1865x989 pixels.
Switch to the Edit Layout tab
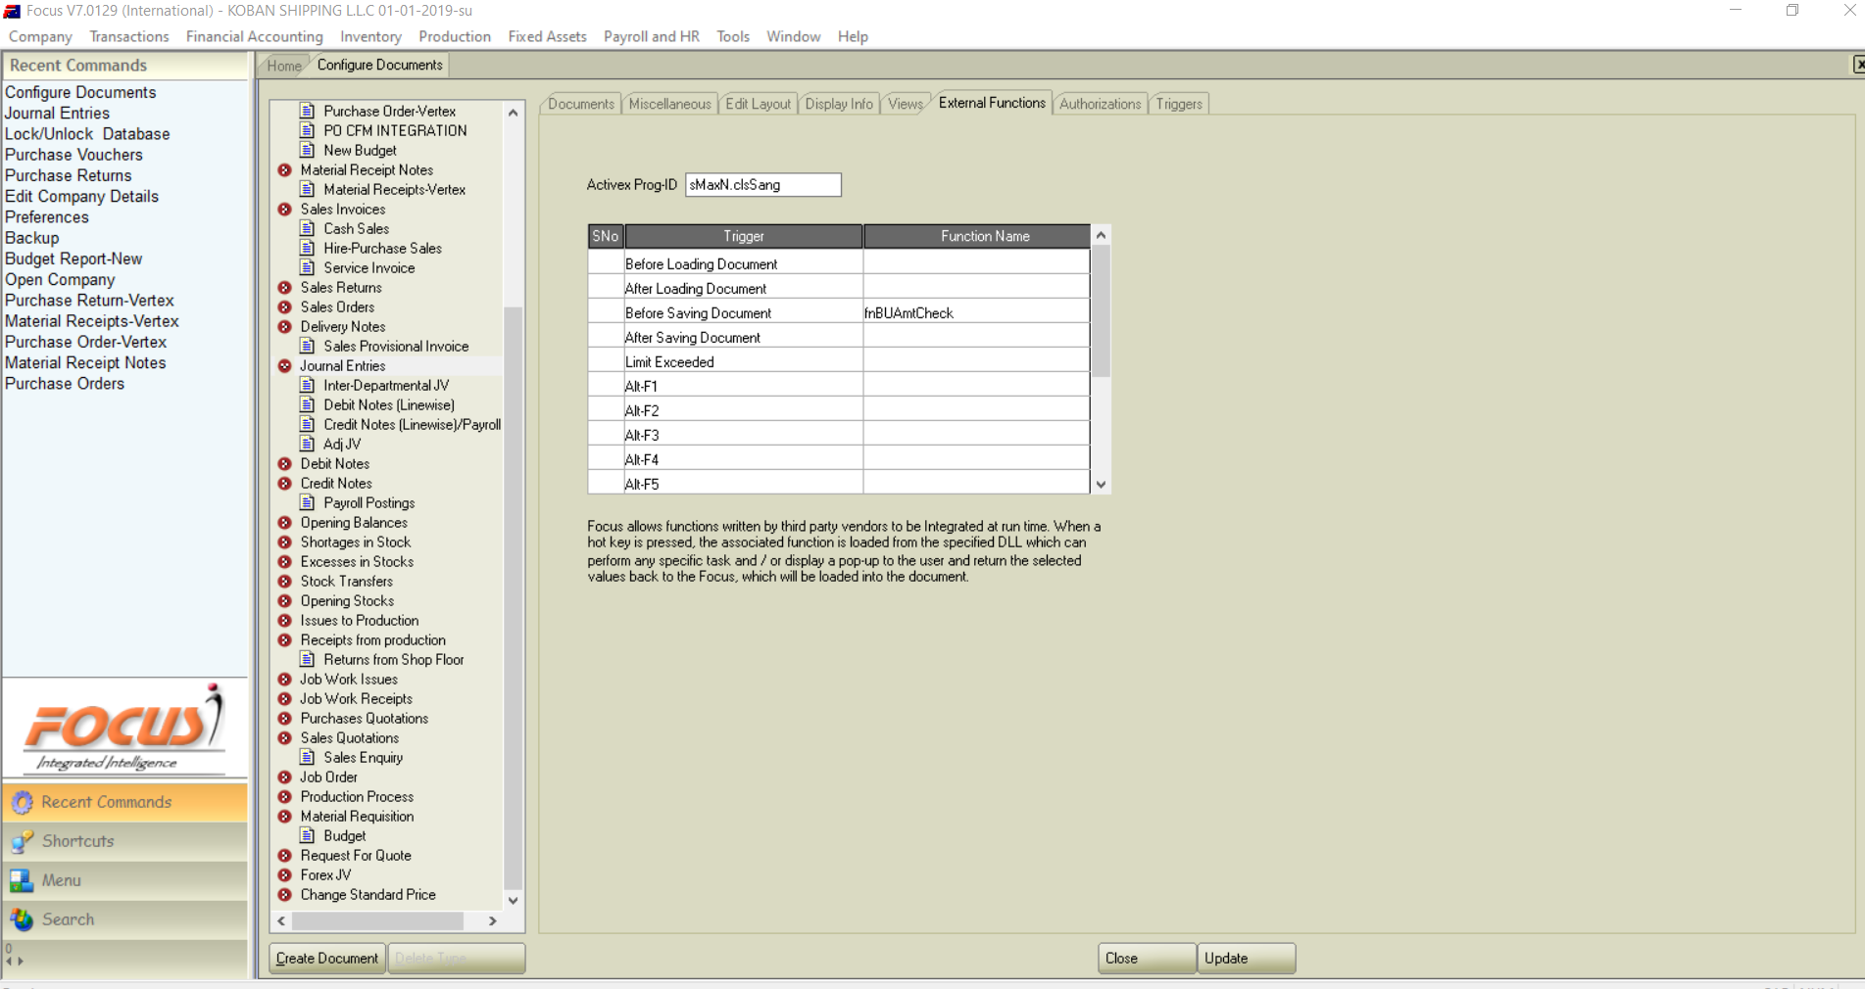pyautogui.click(x=758, y=104)
